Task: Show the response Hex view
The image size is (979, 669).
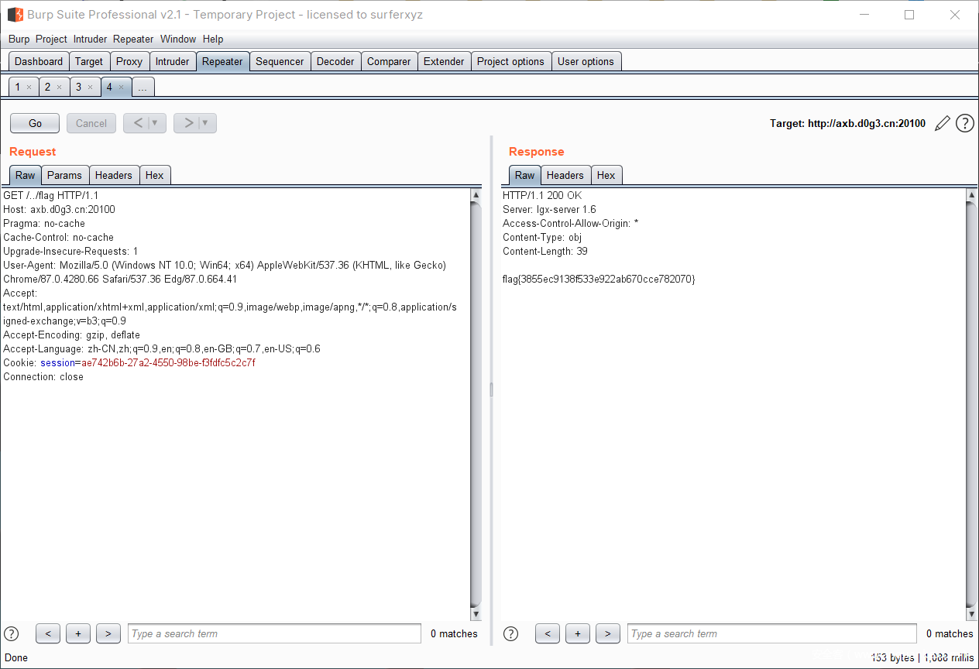Action: 606,175
